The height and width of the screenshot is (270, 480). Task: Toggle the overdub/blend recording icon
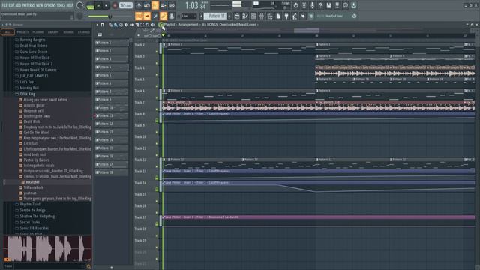click(163, 5)
